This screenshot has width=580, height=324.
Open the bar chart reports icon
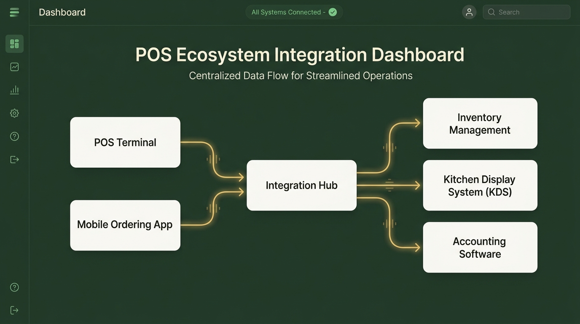(x=14, y=90)
